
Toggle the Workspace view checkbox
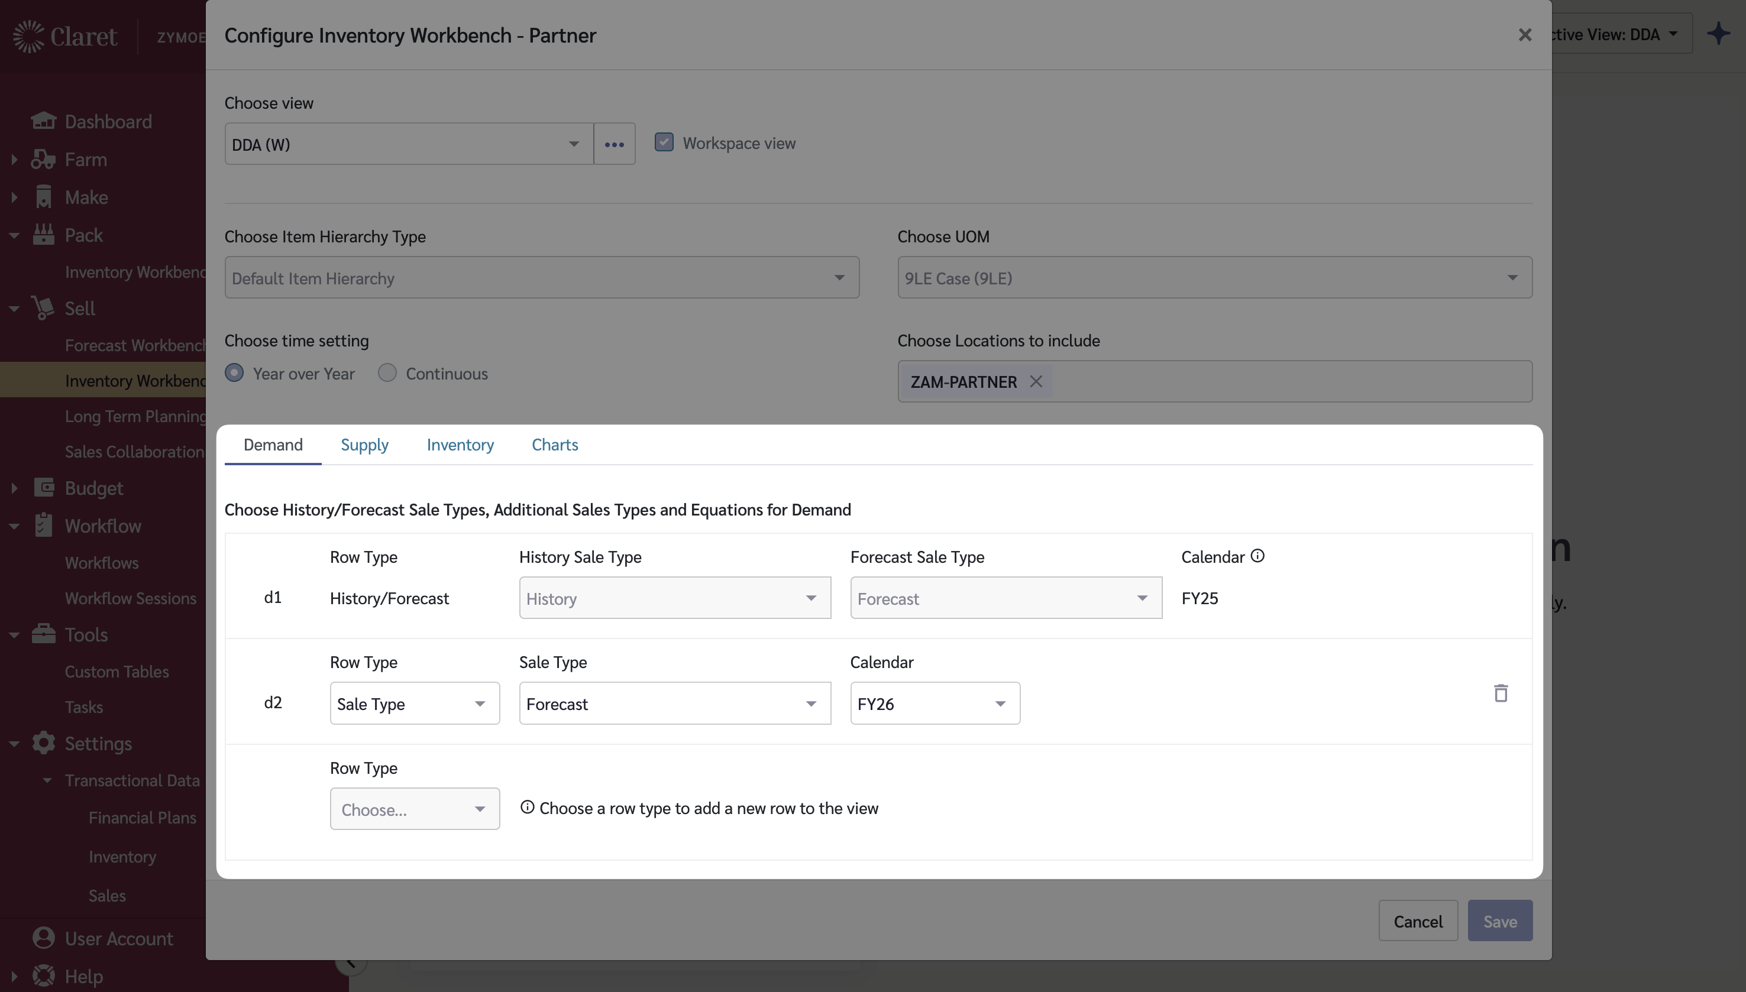664,142
